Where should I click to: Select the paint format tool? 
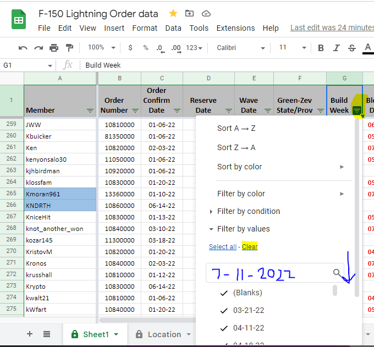pyautogui.click(x=69, y=48)
